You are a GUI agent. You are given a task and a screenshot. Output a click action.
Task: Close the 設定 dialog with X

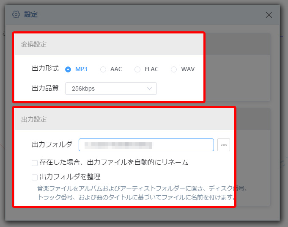[x=269, y=15]
